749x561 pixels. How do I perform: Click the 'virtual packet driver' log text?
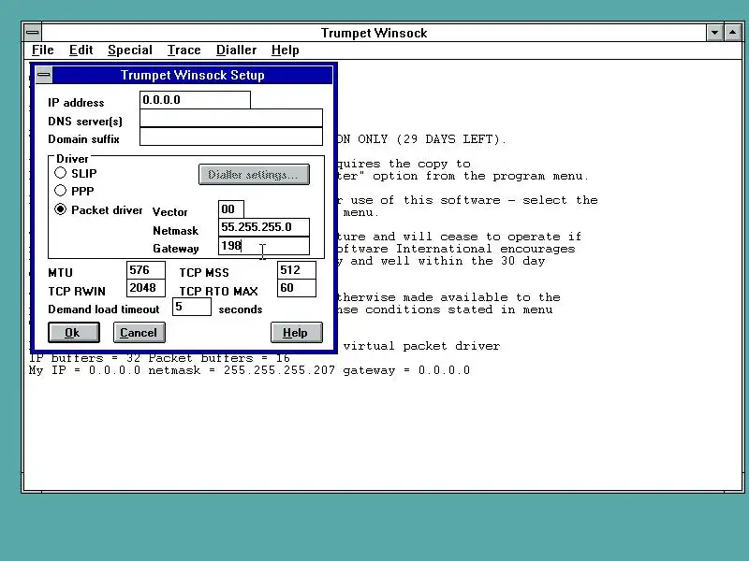click(x=421, y=346)
